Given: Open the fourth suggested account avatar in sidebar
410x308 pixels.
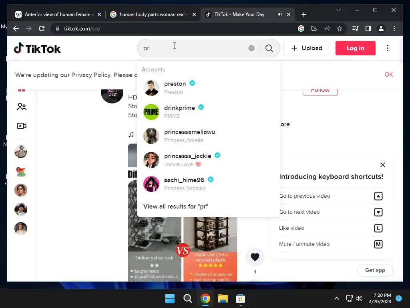Looking at the screenshot, I should click(x=21, y=209).
